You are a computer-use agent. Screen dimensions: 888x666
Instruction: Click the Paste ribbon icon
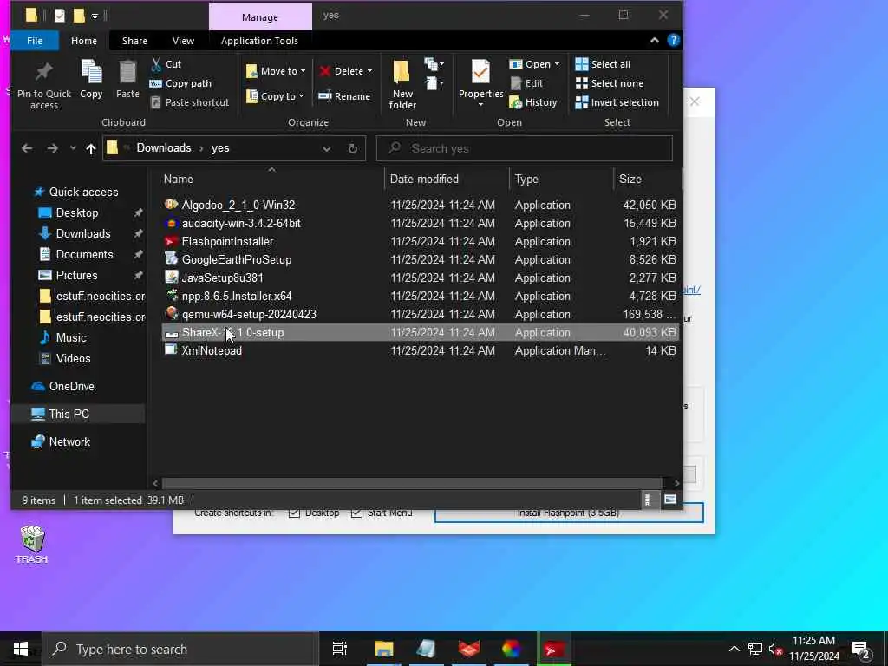pos(127,73)
